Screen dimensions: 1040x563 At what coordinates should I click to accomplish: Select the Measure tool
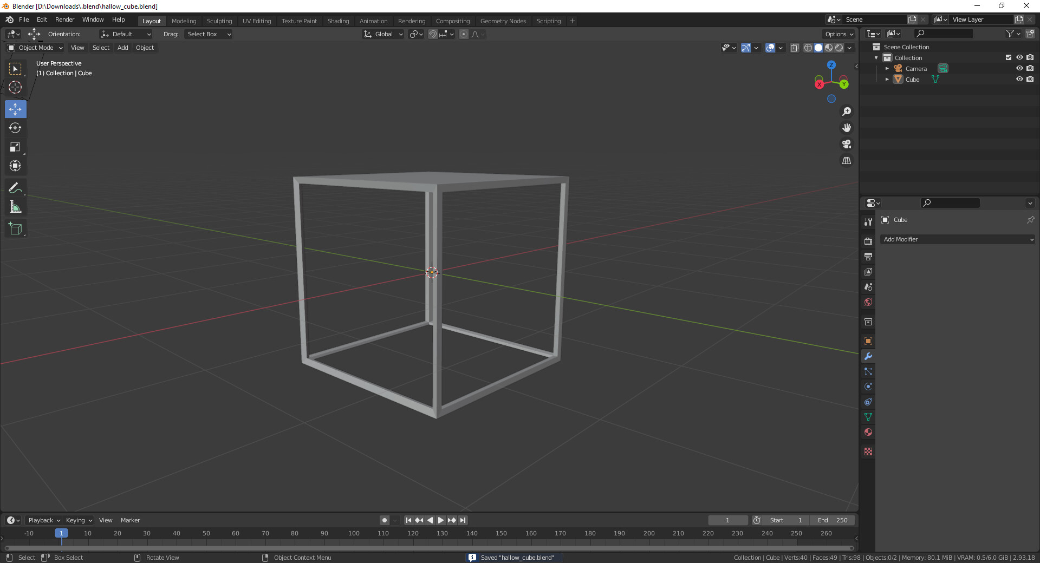[15, 206]
